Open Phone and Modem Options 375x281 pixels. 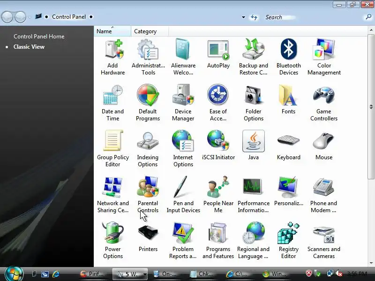click(x=324, y=195)
